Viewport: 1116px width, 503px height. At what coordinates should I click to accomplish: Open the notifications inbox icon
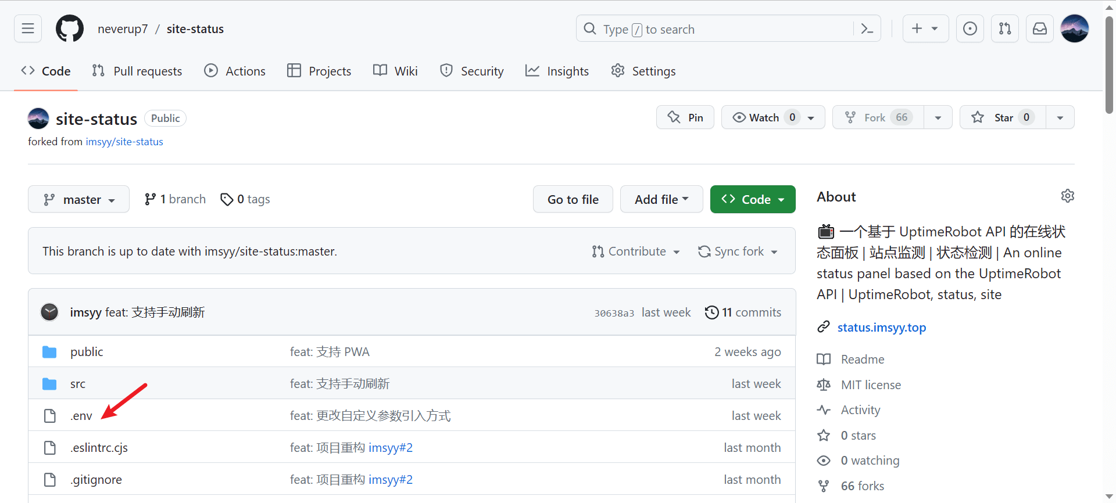(1039, 28)
